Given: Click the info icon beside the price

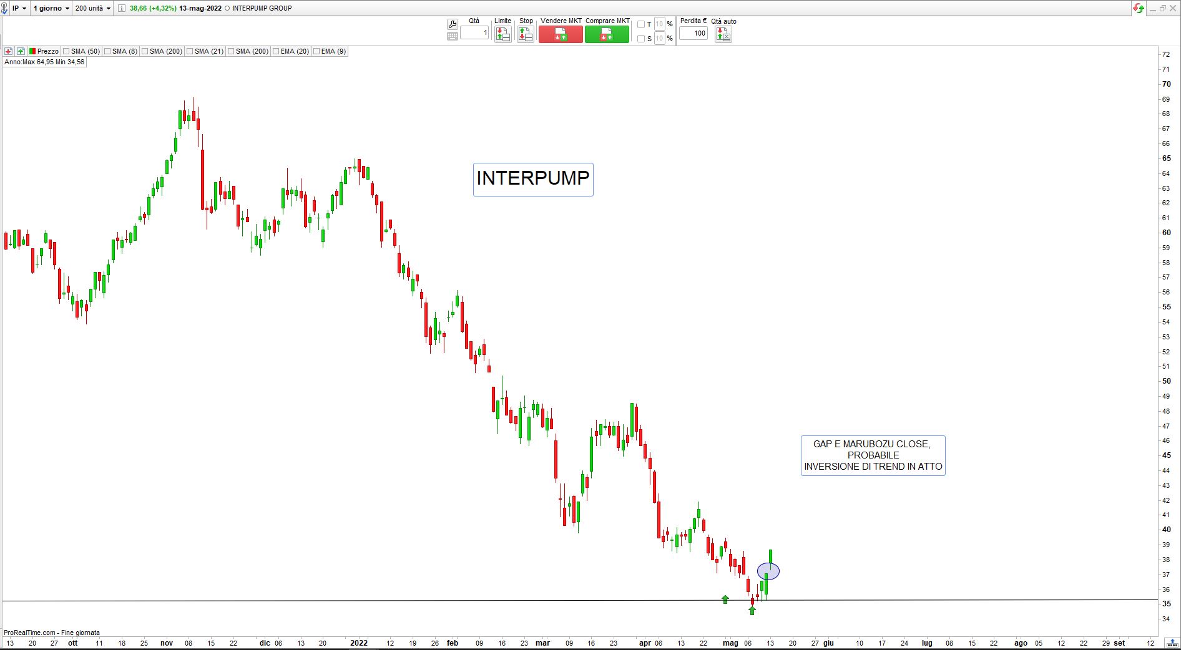Looking at the screenshot, I should pos(122,8).
